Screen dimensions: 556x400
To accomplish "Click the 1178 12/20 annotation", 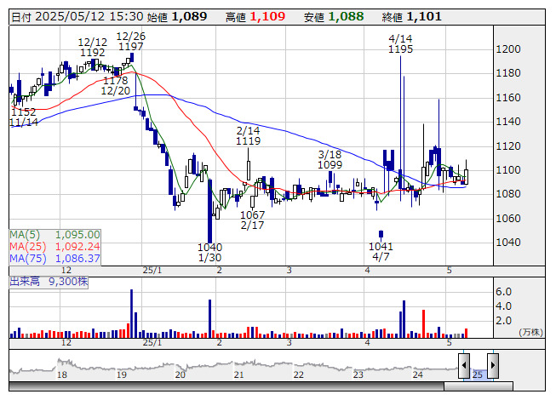I will pos(116,85).
